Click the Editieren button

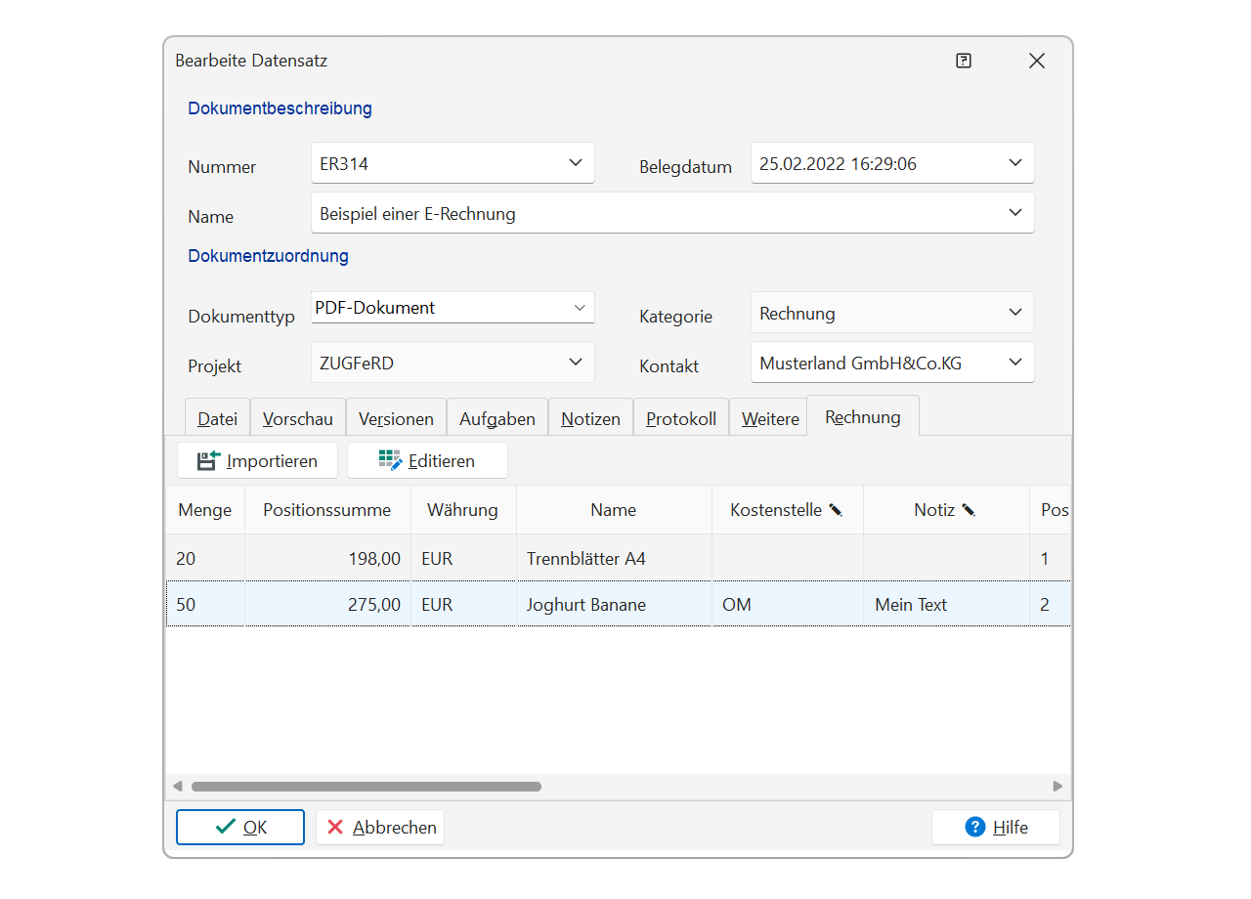pos(427,460)
